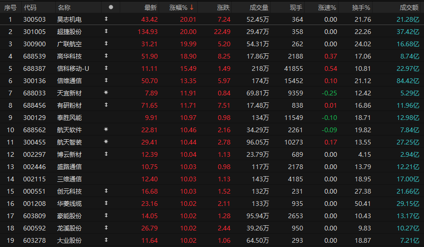Sort by 名称 column header

(64, 8)
